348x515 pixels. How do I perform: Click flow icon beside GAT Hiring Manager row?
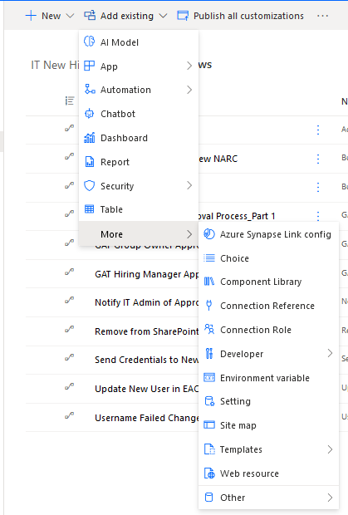pos(69,272)
